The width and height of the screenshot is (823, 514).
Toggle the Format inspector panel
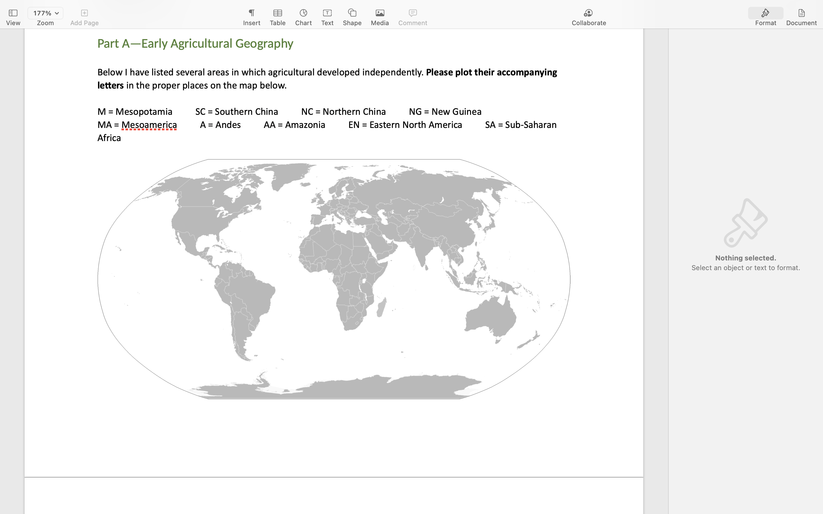point(765,13)
